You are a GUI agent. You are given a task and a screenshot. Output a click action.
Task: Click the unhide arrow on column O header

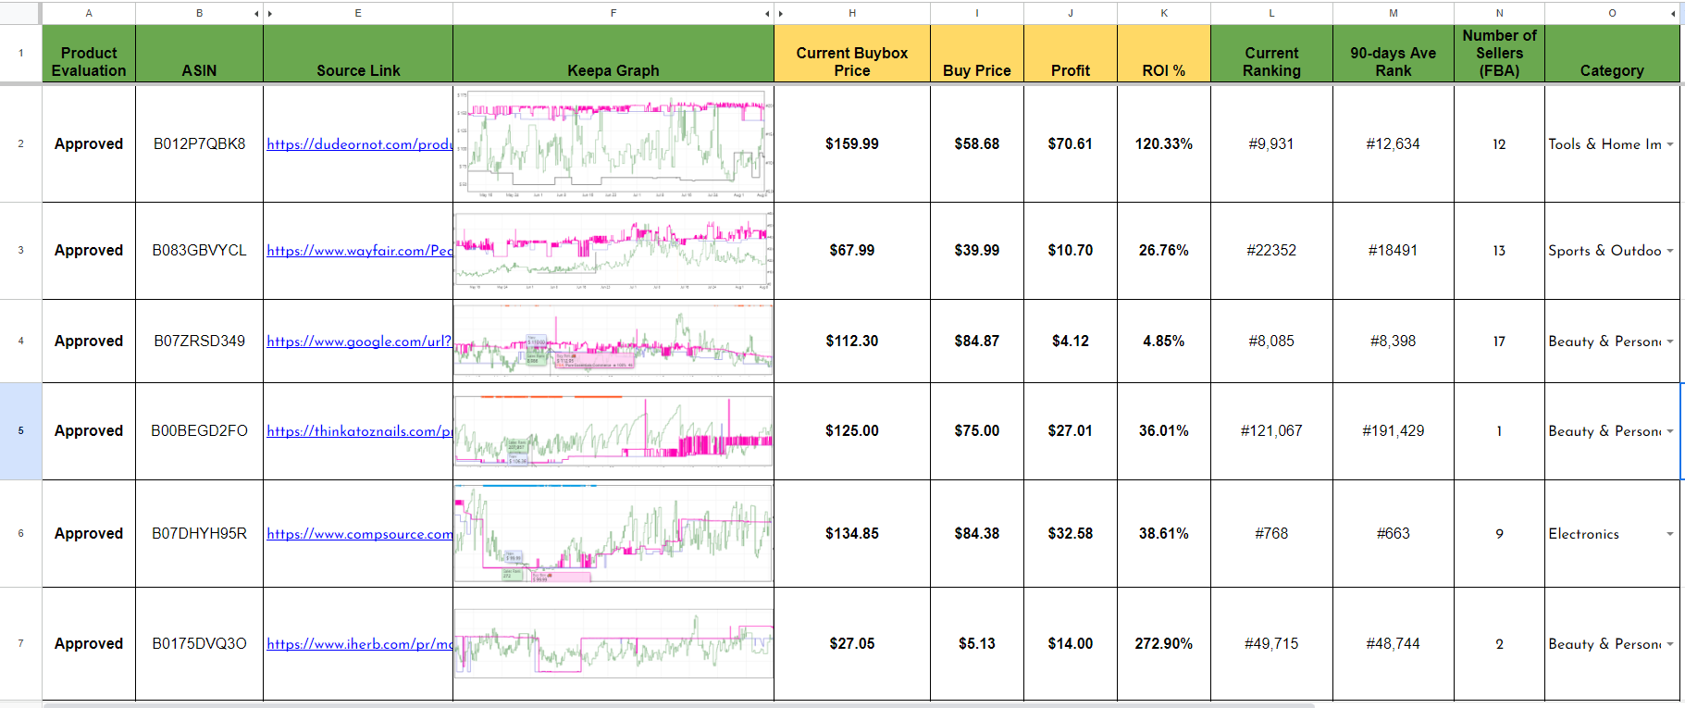click(x=1673, y=14)
